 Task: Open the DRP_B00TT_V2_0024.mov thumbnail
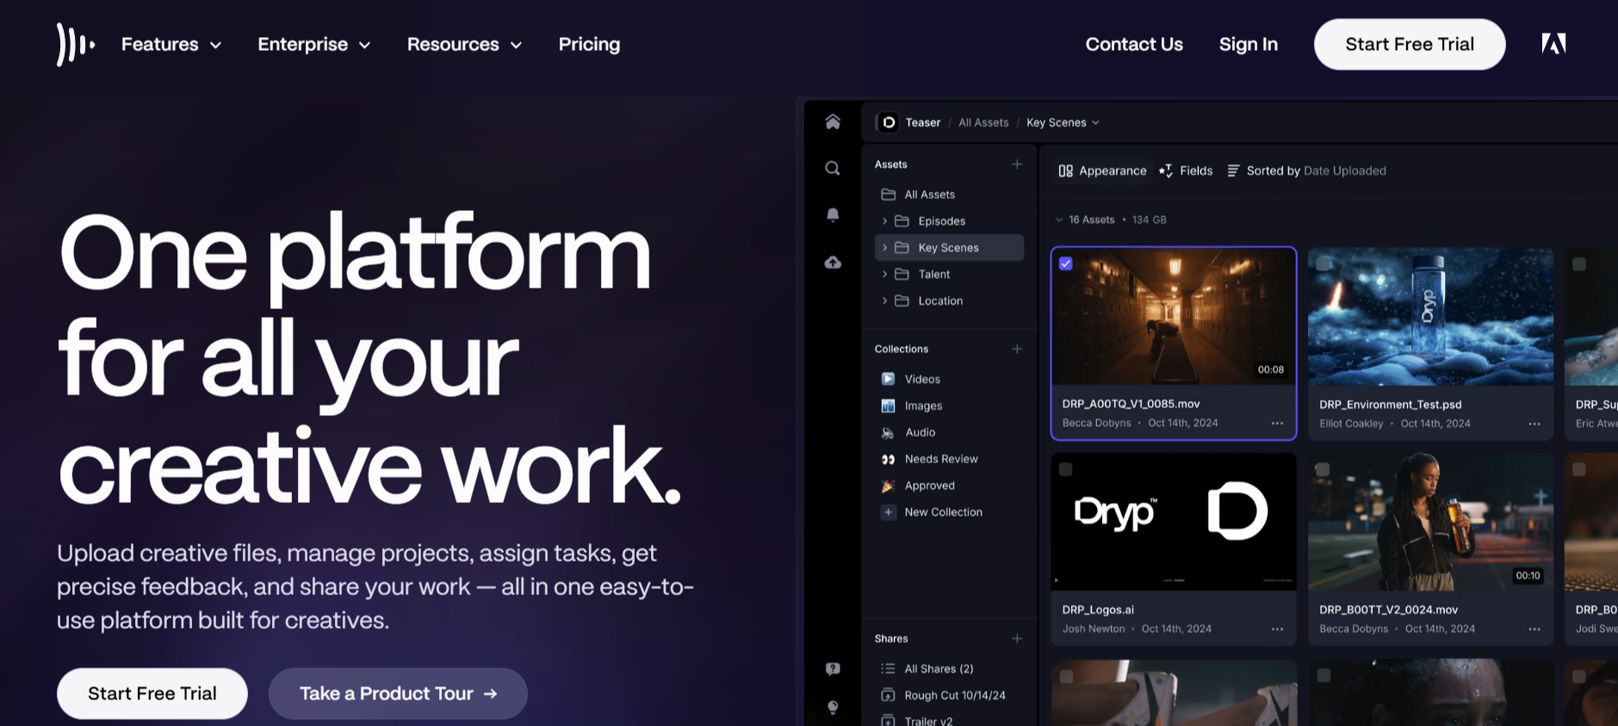(x=1430, y=522)
